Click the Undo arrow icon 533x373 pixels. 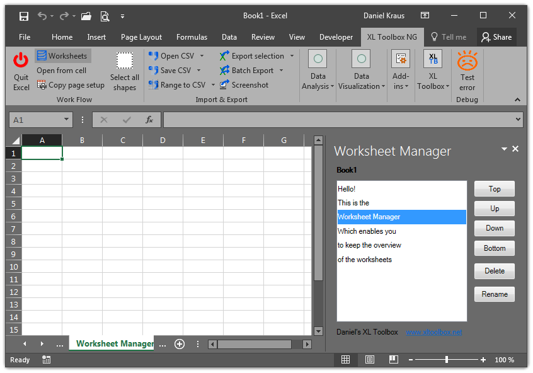tap(42, 16)
